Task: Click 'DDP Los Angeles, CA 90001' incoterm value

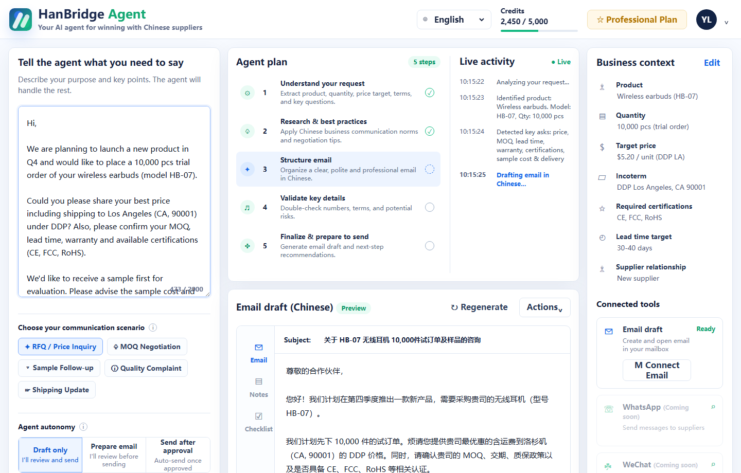Action: tap(661, 187)
